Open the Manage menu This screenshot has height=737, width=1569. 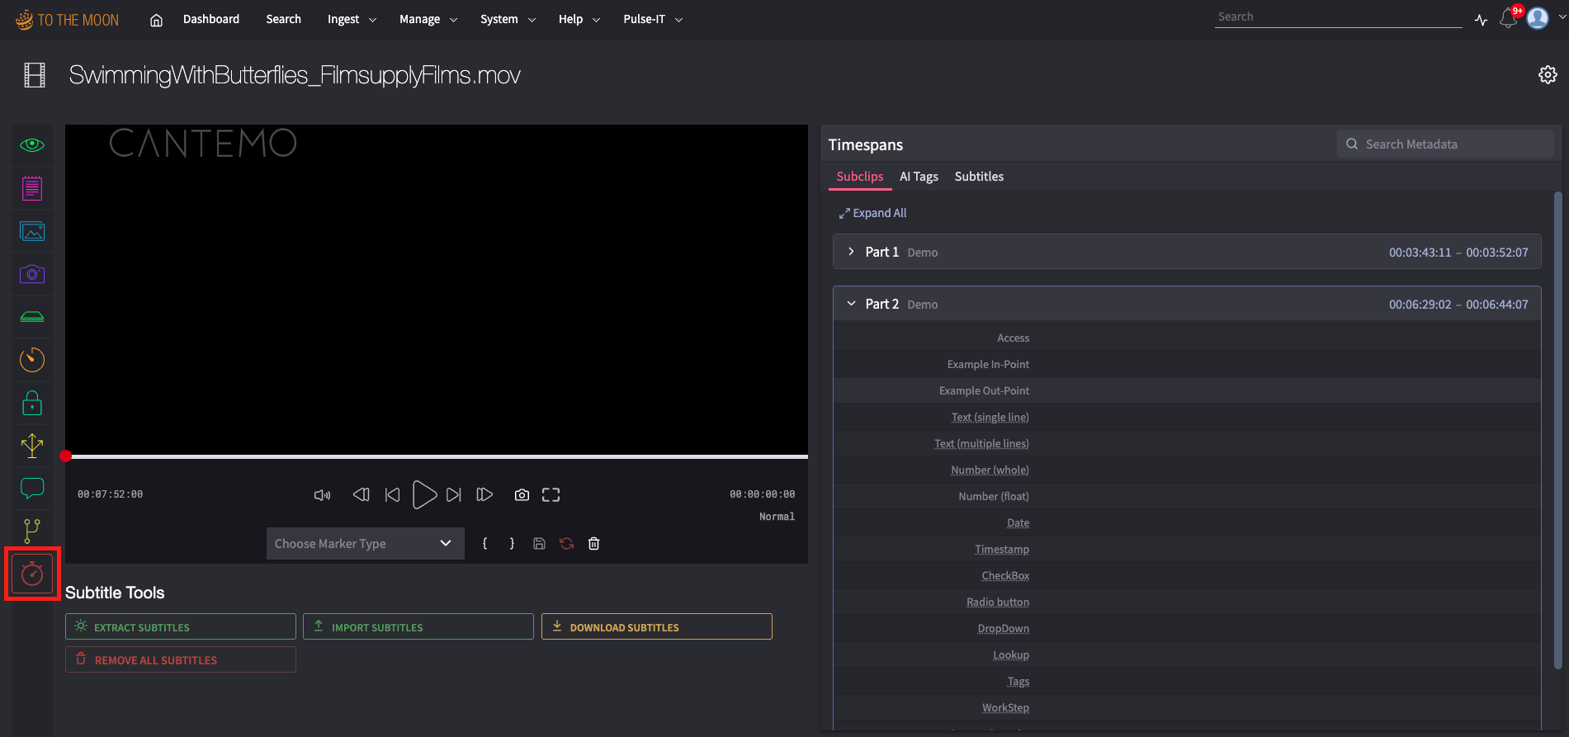point(428,19)
